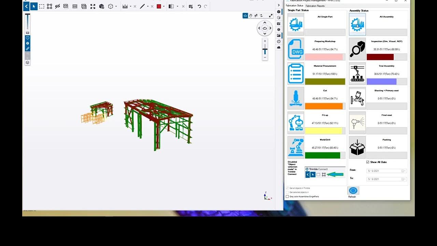Select the clip plane tool
Screen dimensions: 437x246
coord(171,6)
